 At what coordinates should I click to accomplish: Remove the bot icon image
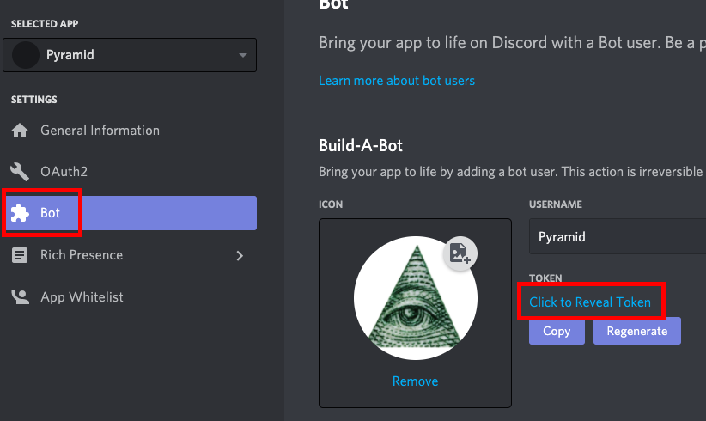click(415, 381)
